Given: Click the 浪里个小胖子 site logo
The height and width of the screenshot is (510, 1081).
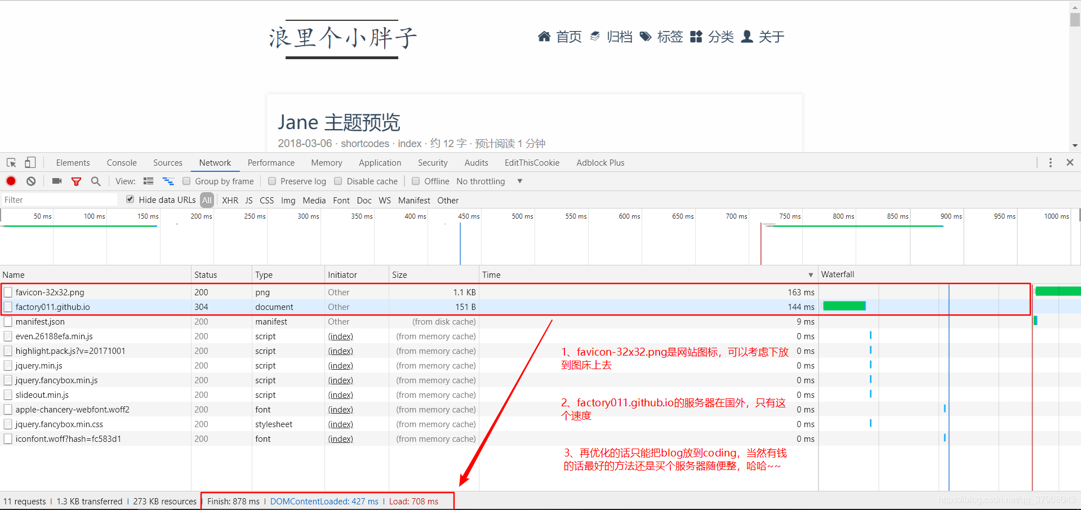Looking at the screenshot, I should tap(342, 39).
